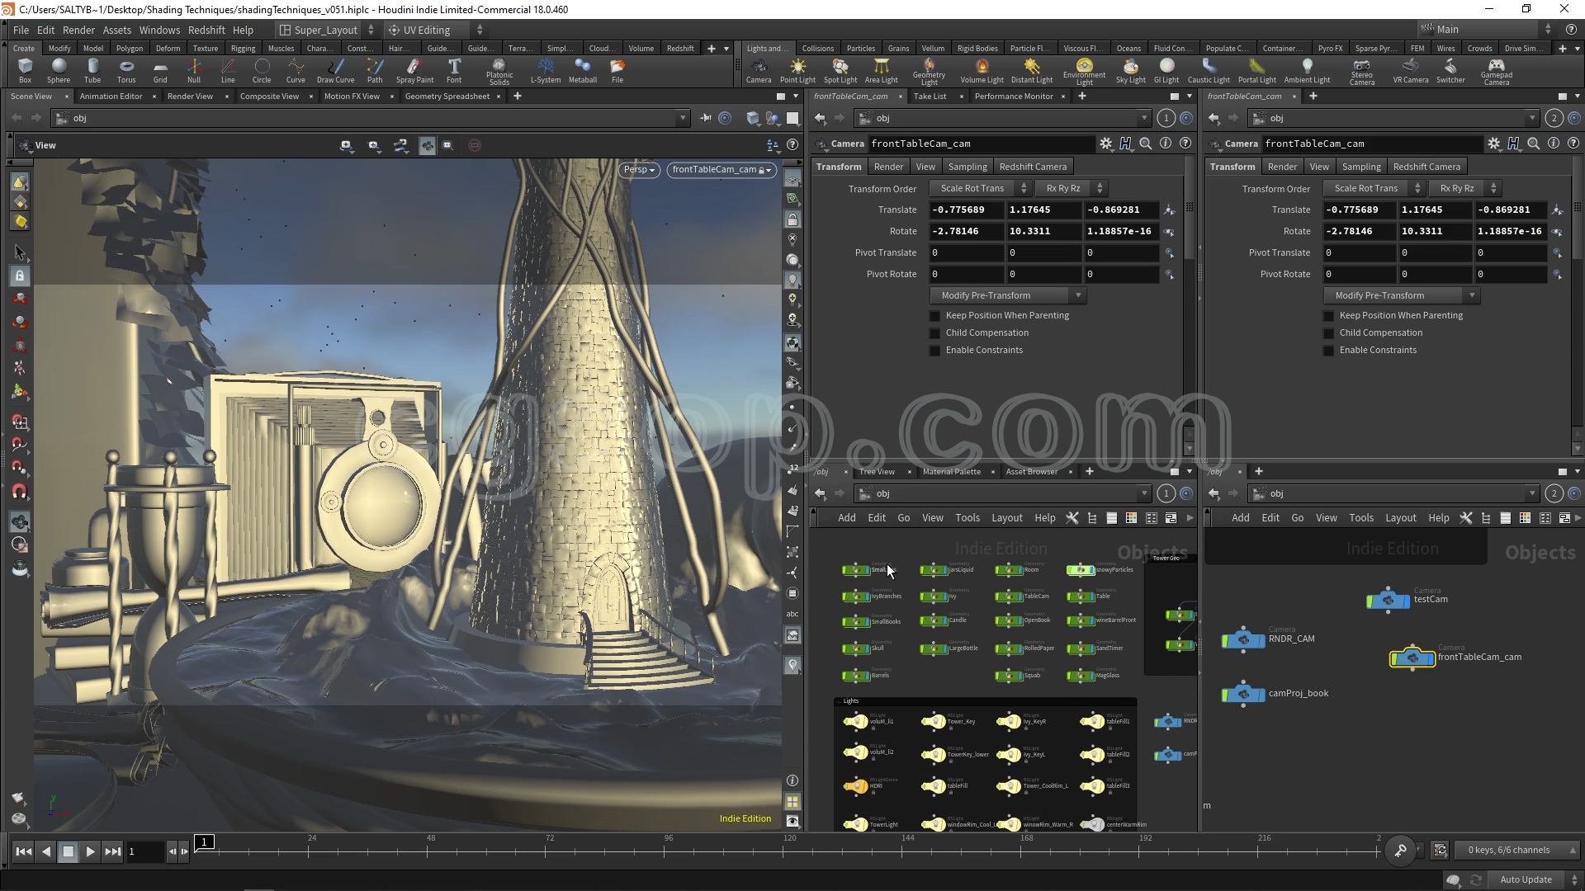1585x891 pixels.
Task: Open the Redshift menu
Action: 206,30
